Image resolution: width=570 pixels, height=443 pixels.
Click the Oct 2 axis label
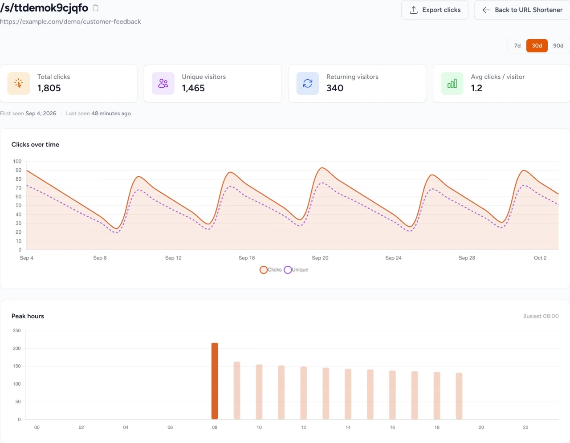tap(540, 258)
